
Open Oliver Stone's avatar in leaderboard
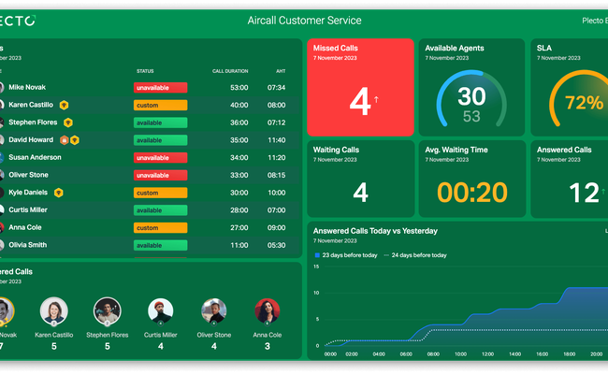click(x=213, y=310)
